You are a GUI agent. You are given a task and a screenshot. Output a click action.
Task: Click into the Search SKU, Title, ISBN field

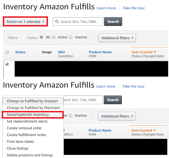pos(78,22)
